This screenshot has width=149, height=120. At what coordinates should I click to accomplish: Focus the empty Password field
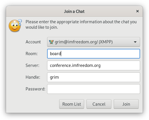(94, 89)
